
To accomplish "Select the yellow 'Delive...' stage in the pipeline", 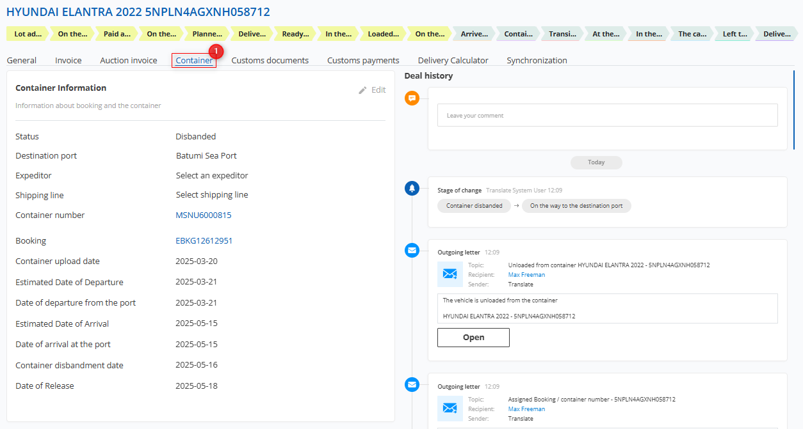I will point(251,34).
